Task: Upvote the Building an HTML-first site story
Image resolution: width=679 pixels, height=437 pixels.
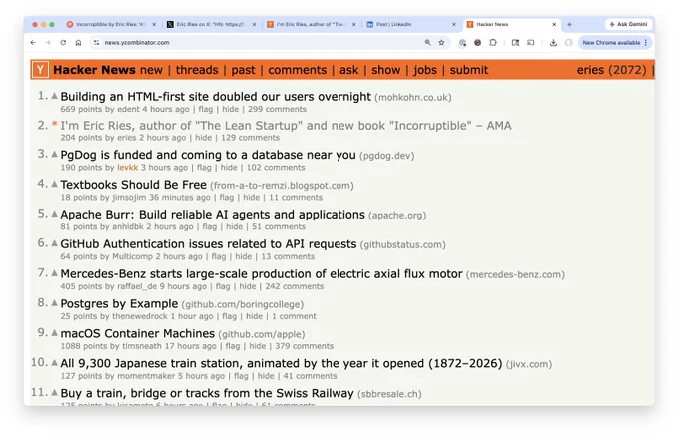Action: [55, 96]
